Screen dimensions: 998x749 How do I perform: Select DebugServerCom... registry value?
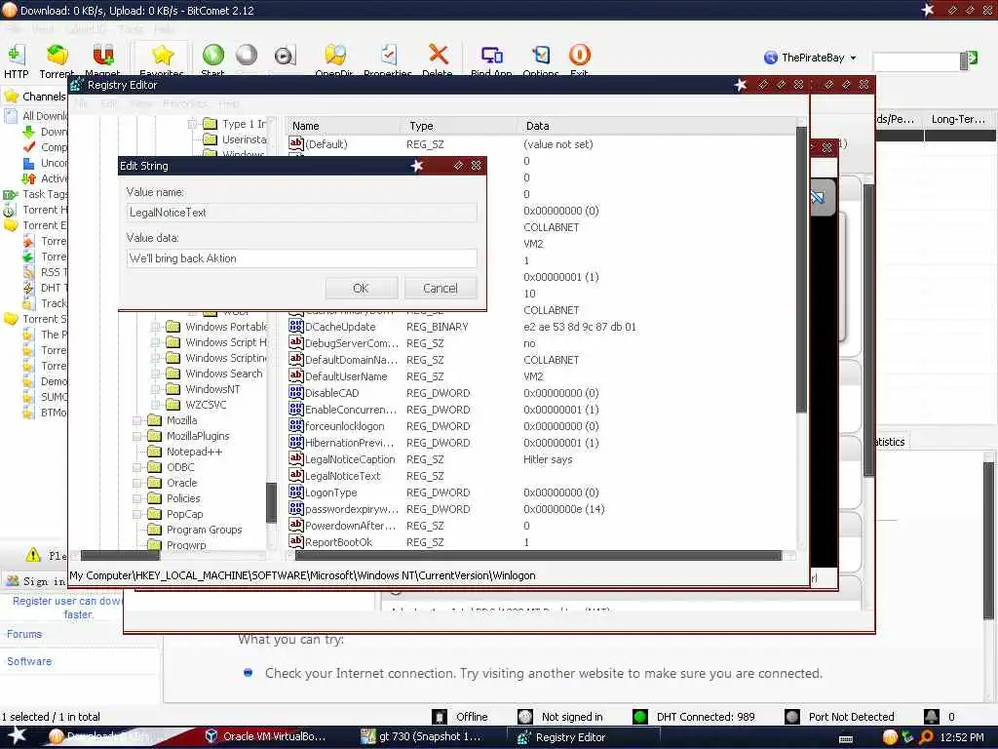pos(351,343)
